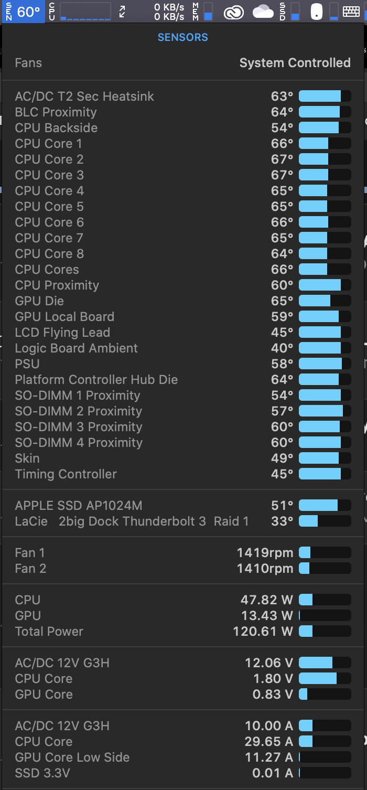Select the GPU Die sensor row
Viewport: 367px width, 790px height.
(182, 301)
